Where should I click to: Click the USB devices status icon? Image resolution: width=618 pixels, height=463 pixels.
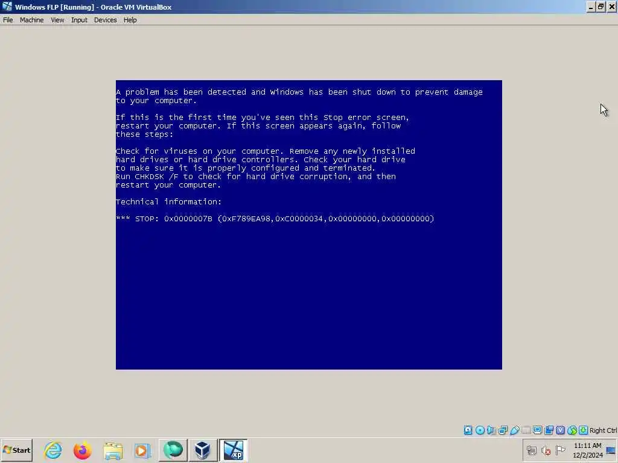click(x=514, y=430)
